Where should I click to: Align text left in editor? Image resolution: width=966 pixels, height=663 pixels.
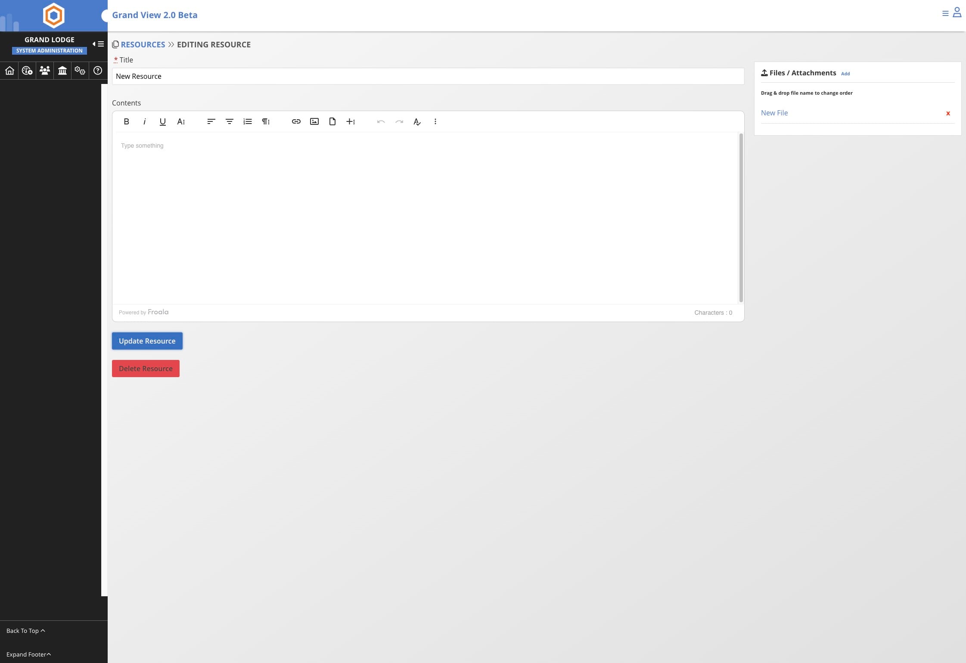point(211,121)
